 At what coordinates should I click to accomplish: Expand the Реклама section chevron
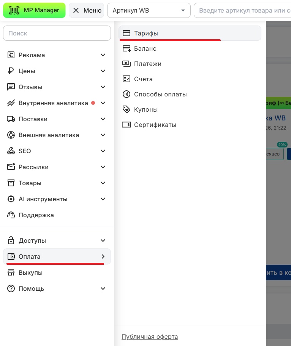(103, 55)
